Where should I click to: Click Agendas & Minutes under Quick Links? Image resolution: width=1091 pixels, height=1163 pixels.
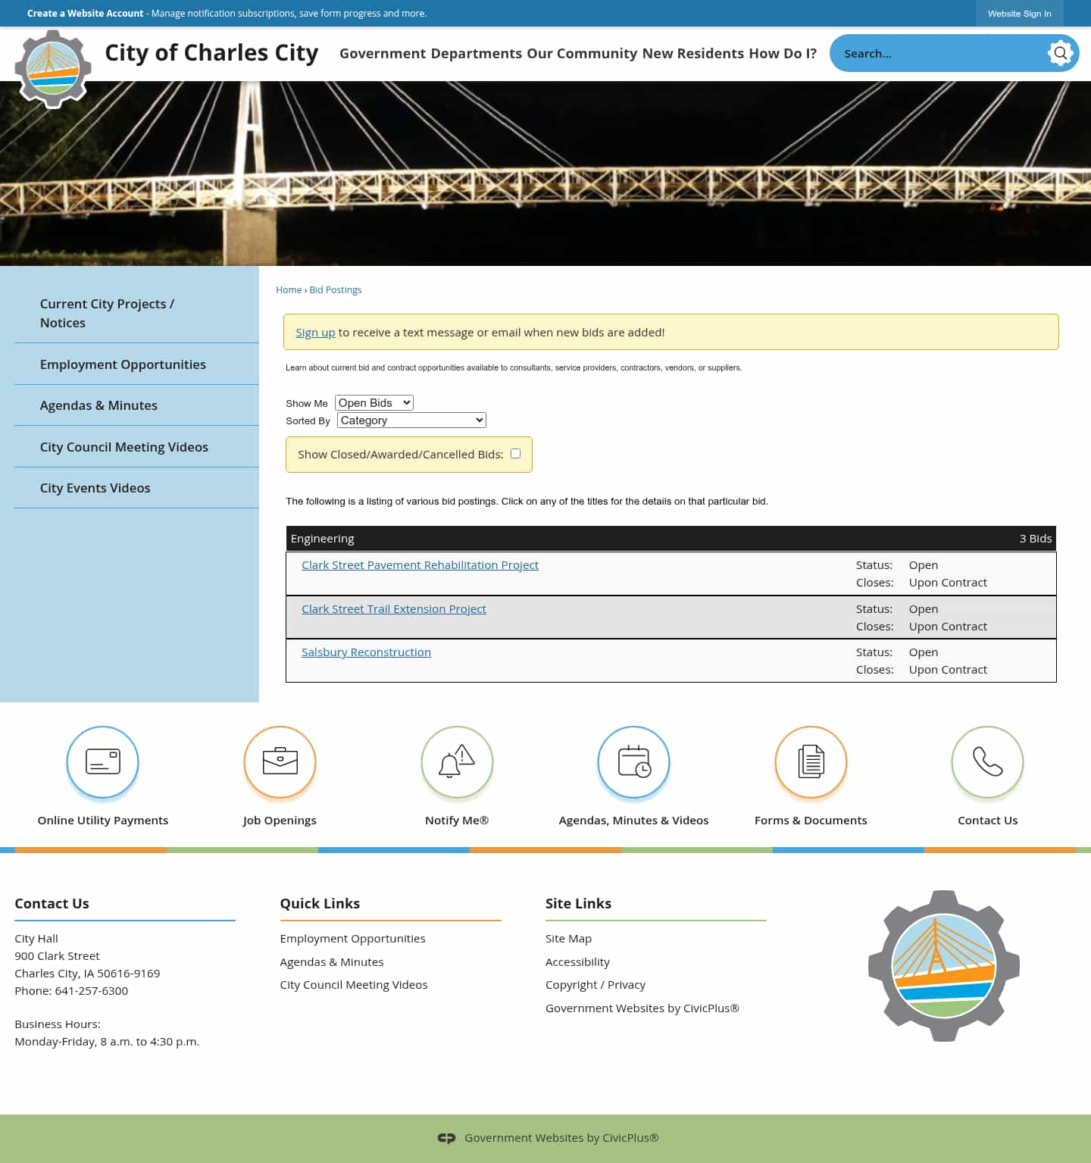[332, 962]
